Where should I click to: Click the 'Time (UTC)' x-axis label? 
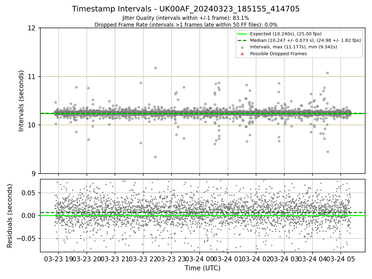202,268
